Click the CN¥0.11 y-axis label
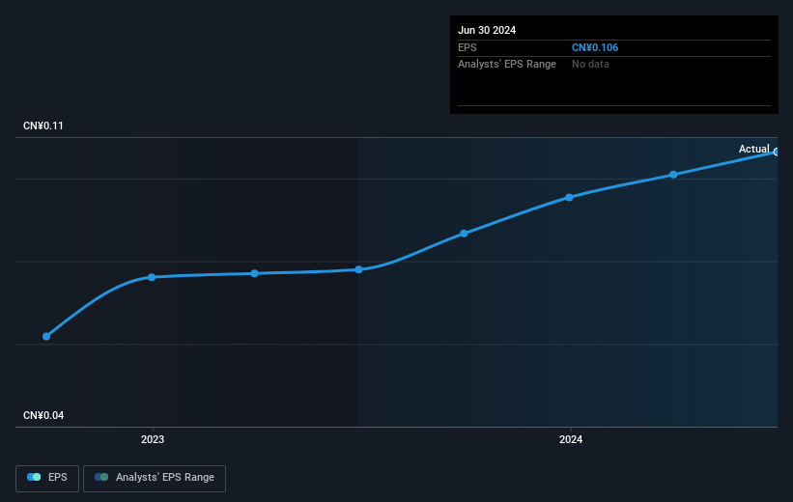Screen dimensions: 793x502 tap(43, 125)
